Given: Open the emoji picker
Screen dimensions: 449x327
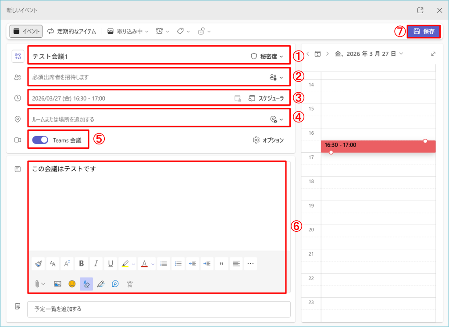Looking at the screenshot, I should [72, 284].
